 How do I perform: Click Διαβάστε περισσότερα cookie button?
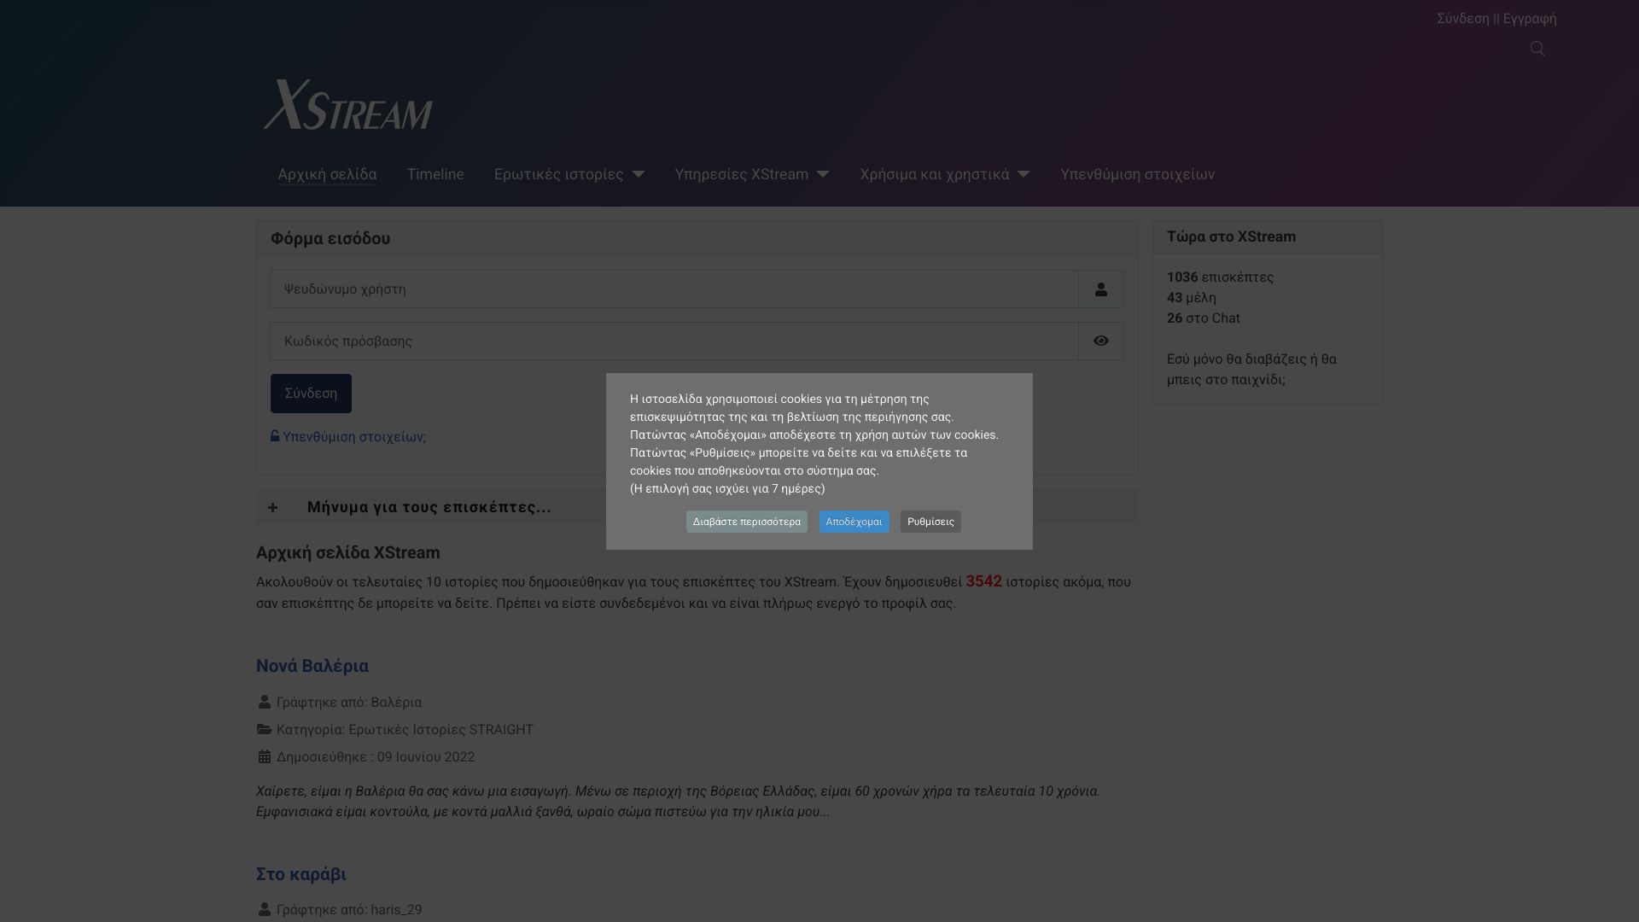746,522
